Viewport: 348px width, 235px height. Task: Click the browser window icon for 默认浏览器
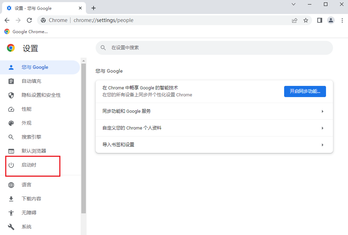tap(11, 151)
